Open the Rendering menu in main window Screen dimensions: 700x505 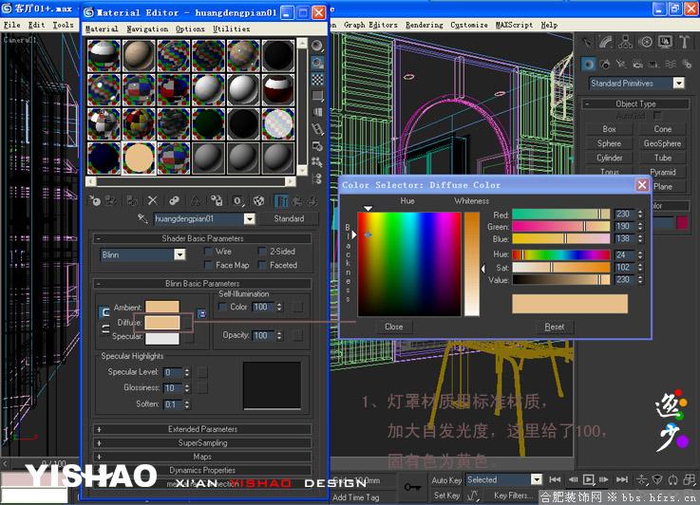[x=425, y=25]
